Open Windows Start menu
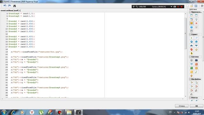Viewport: 204px width, 115px height. click(x=4, y=112)
